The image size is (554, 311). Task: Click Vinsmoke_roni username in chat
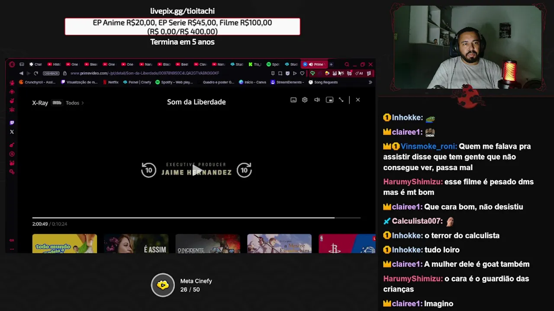click(x=428, y=146)
